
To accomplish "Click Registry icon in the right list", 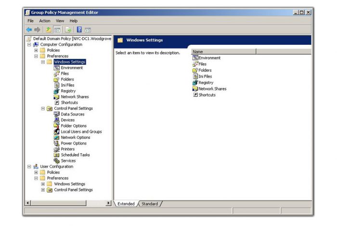I will tap(195, 82).
